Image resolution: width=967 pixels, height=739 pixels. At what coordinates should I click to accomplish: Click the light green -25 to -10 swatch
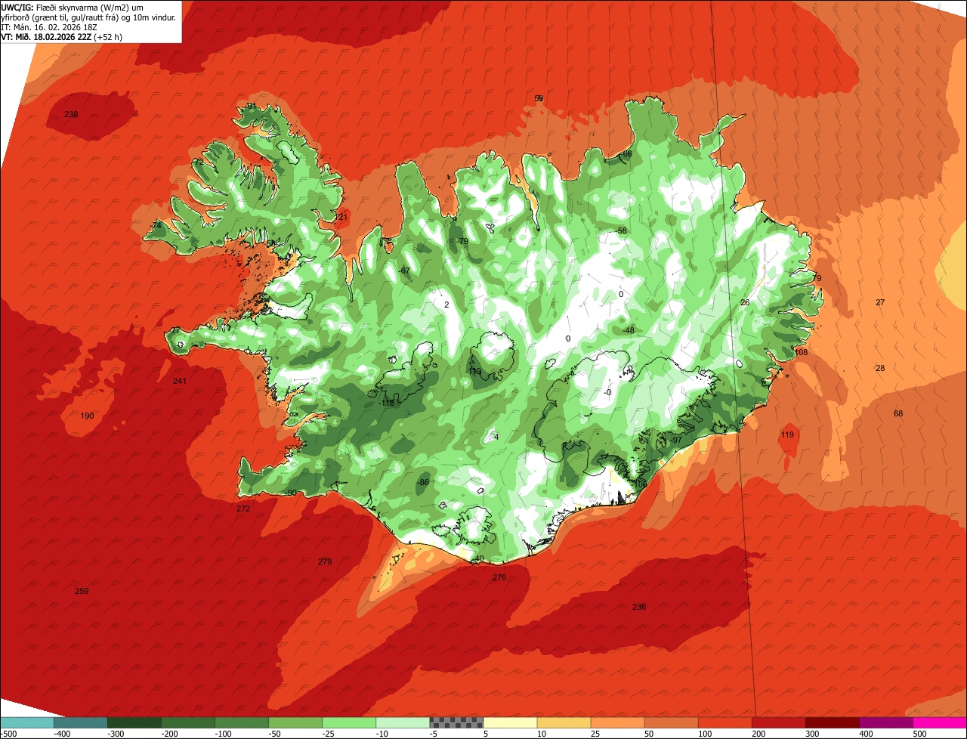click(349, 722)
